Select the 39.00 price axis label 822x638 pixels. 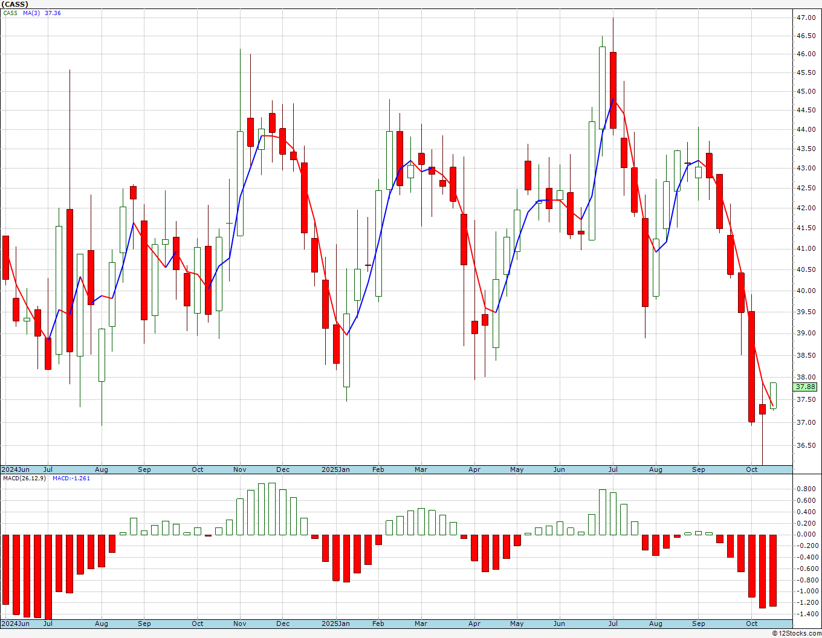(806, 333)
